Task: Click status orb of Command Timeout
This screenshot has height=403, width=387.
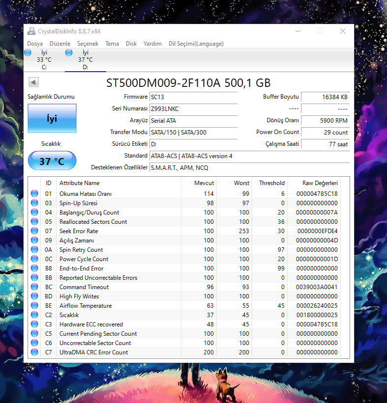Action: 34,287
